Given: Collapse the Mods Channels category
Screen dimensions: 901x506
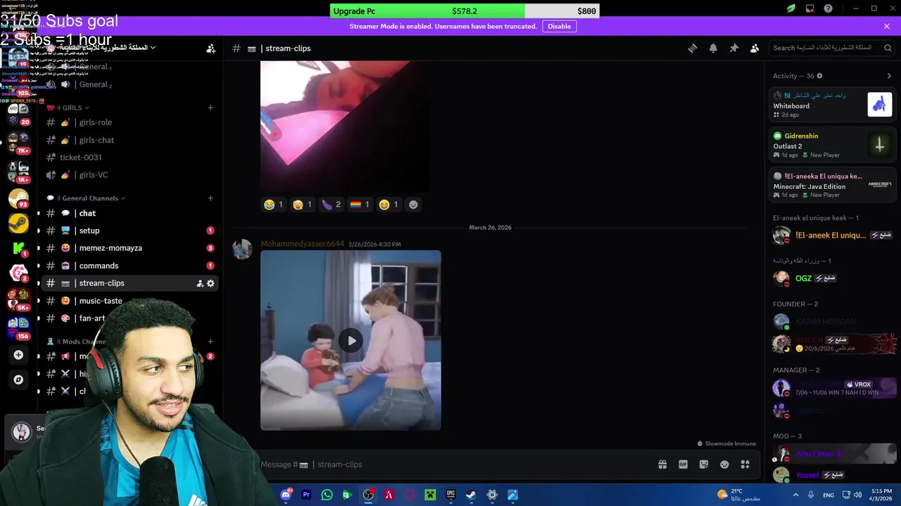Looking at the screenshot, I should coord(77,342).
